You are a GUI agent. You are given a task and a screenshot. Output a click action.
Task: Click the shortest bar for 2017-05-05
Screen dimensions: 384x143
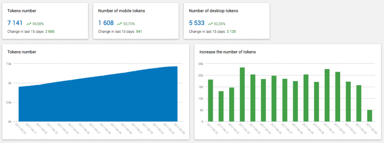pyautogui.click(x=369, y=116)
